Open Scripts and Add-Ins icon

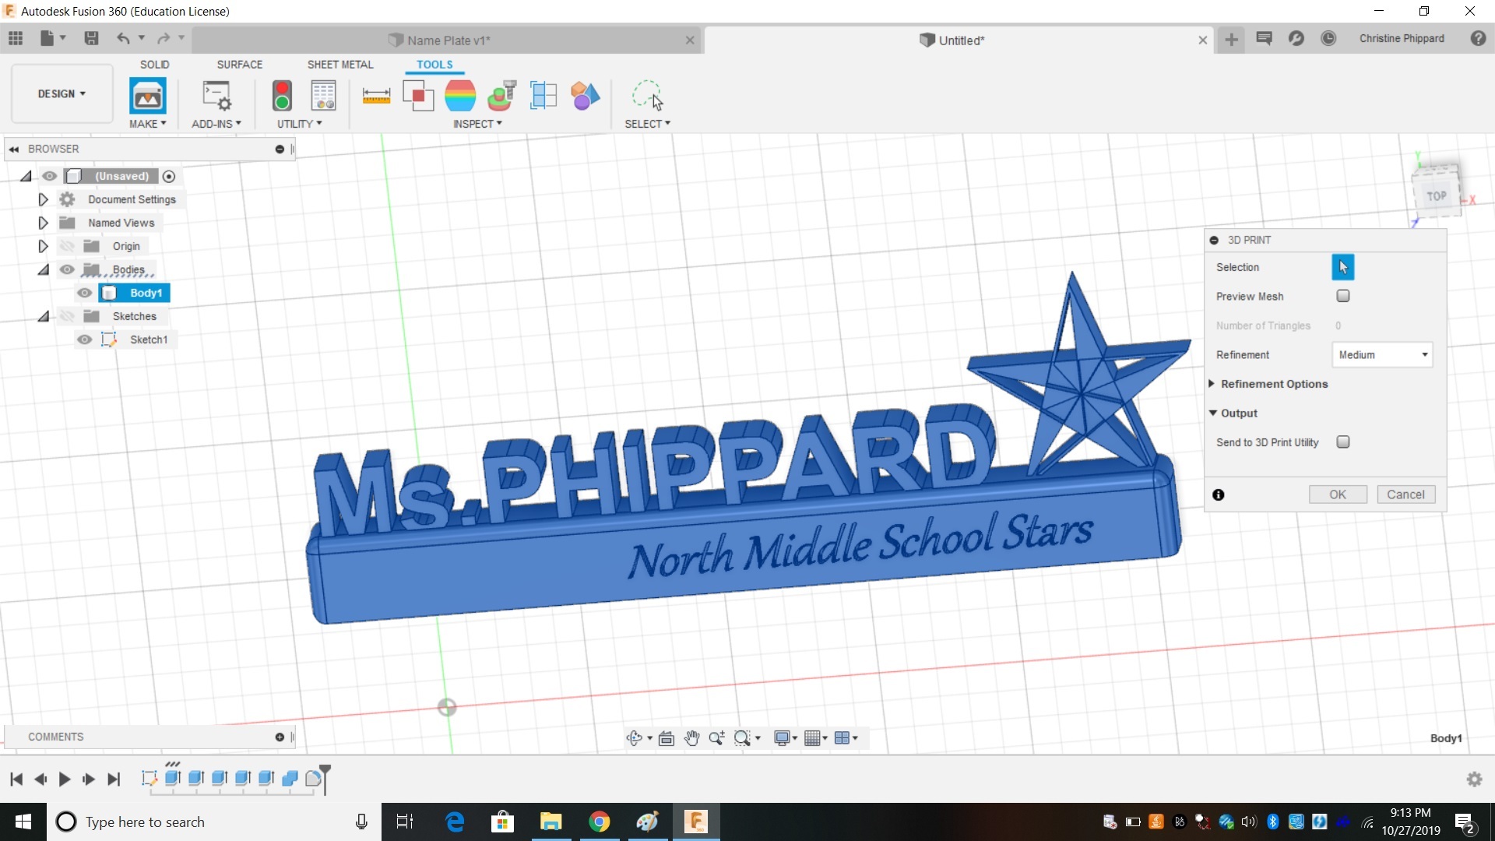tap(216, 97)
